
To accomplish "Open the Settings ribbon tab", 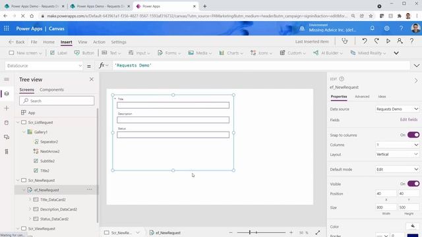I will coord(119,42).
